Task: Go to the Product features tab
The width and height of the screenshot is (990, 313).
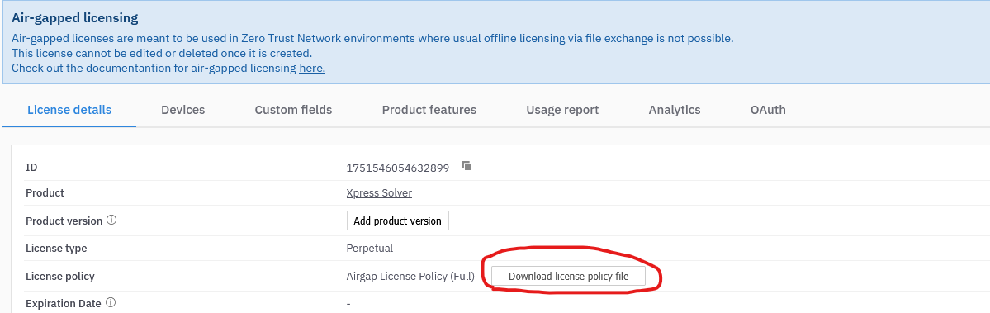Action: click(429, 110)
